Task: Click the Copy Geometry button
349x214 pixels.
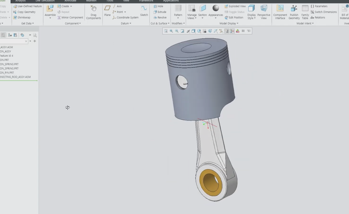Action: 24,12
